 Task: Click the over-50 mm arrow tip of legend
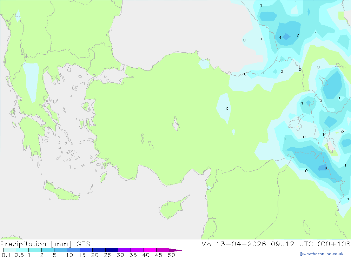[x=175, y=250]
